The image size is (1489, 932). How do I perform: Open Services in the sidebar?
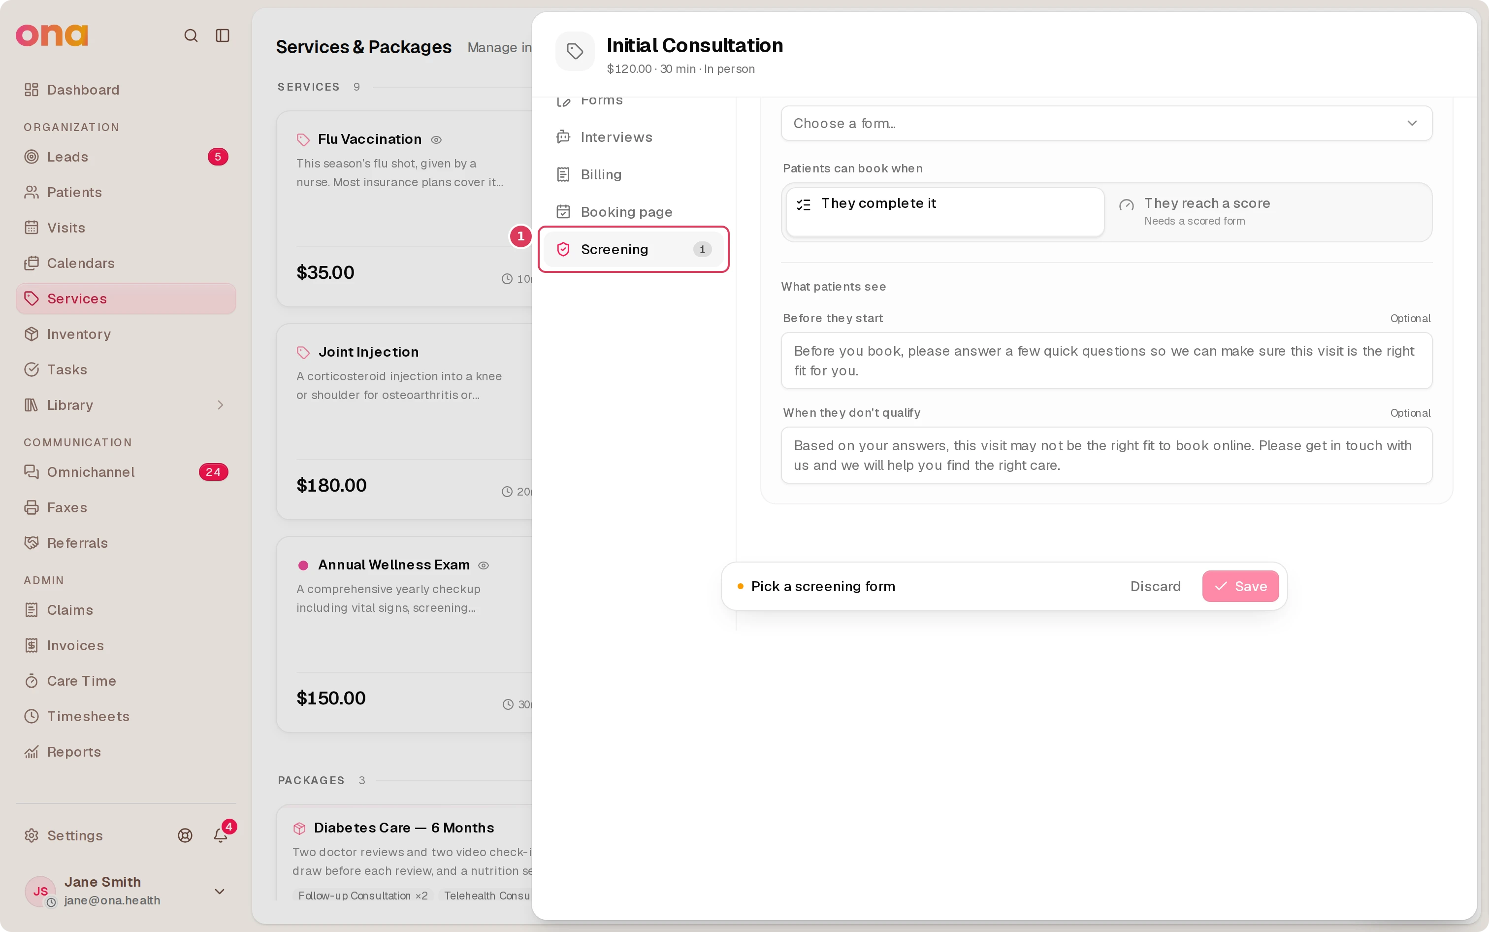pos(126,299)
